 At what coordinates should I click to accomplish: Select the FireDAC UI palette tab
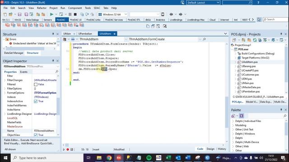76,20
